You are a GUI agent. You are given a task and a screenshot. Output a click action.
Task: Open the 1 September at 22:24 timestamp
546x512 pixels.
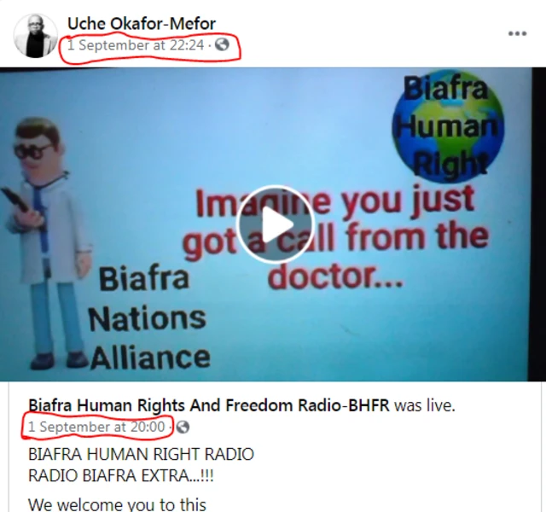[x=136, y=45]
